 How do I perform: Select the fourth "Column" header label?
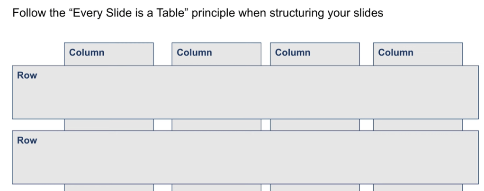396,53
